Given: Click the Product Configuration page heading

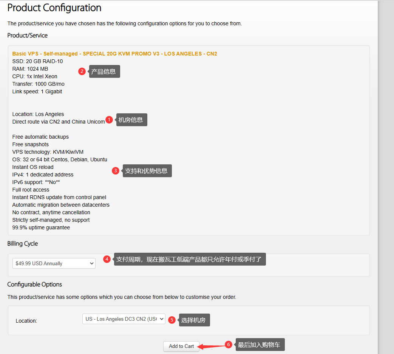Looking at the screenshot, I should point(54,8).
